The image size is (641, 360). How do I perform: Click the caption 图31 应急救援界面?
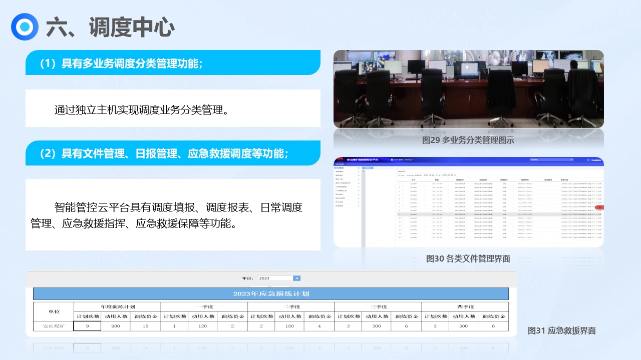[562, 330]
